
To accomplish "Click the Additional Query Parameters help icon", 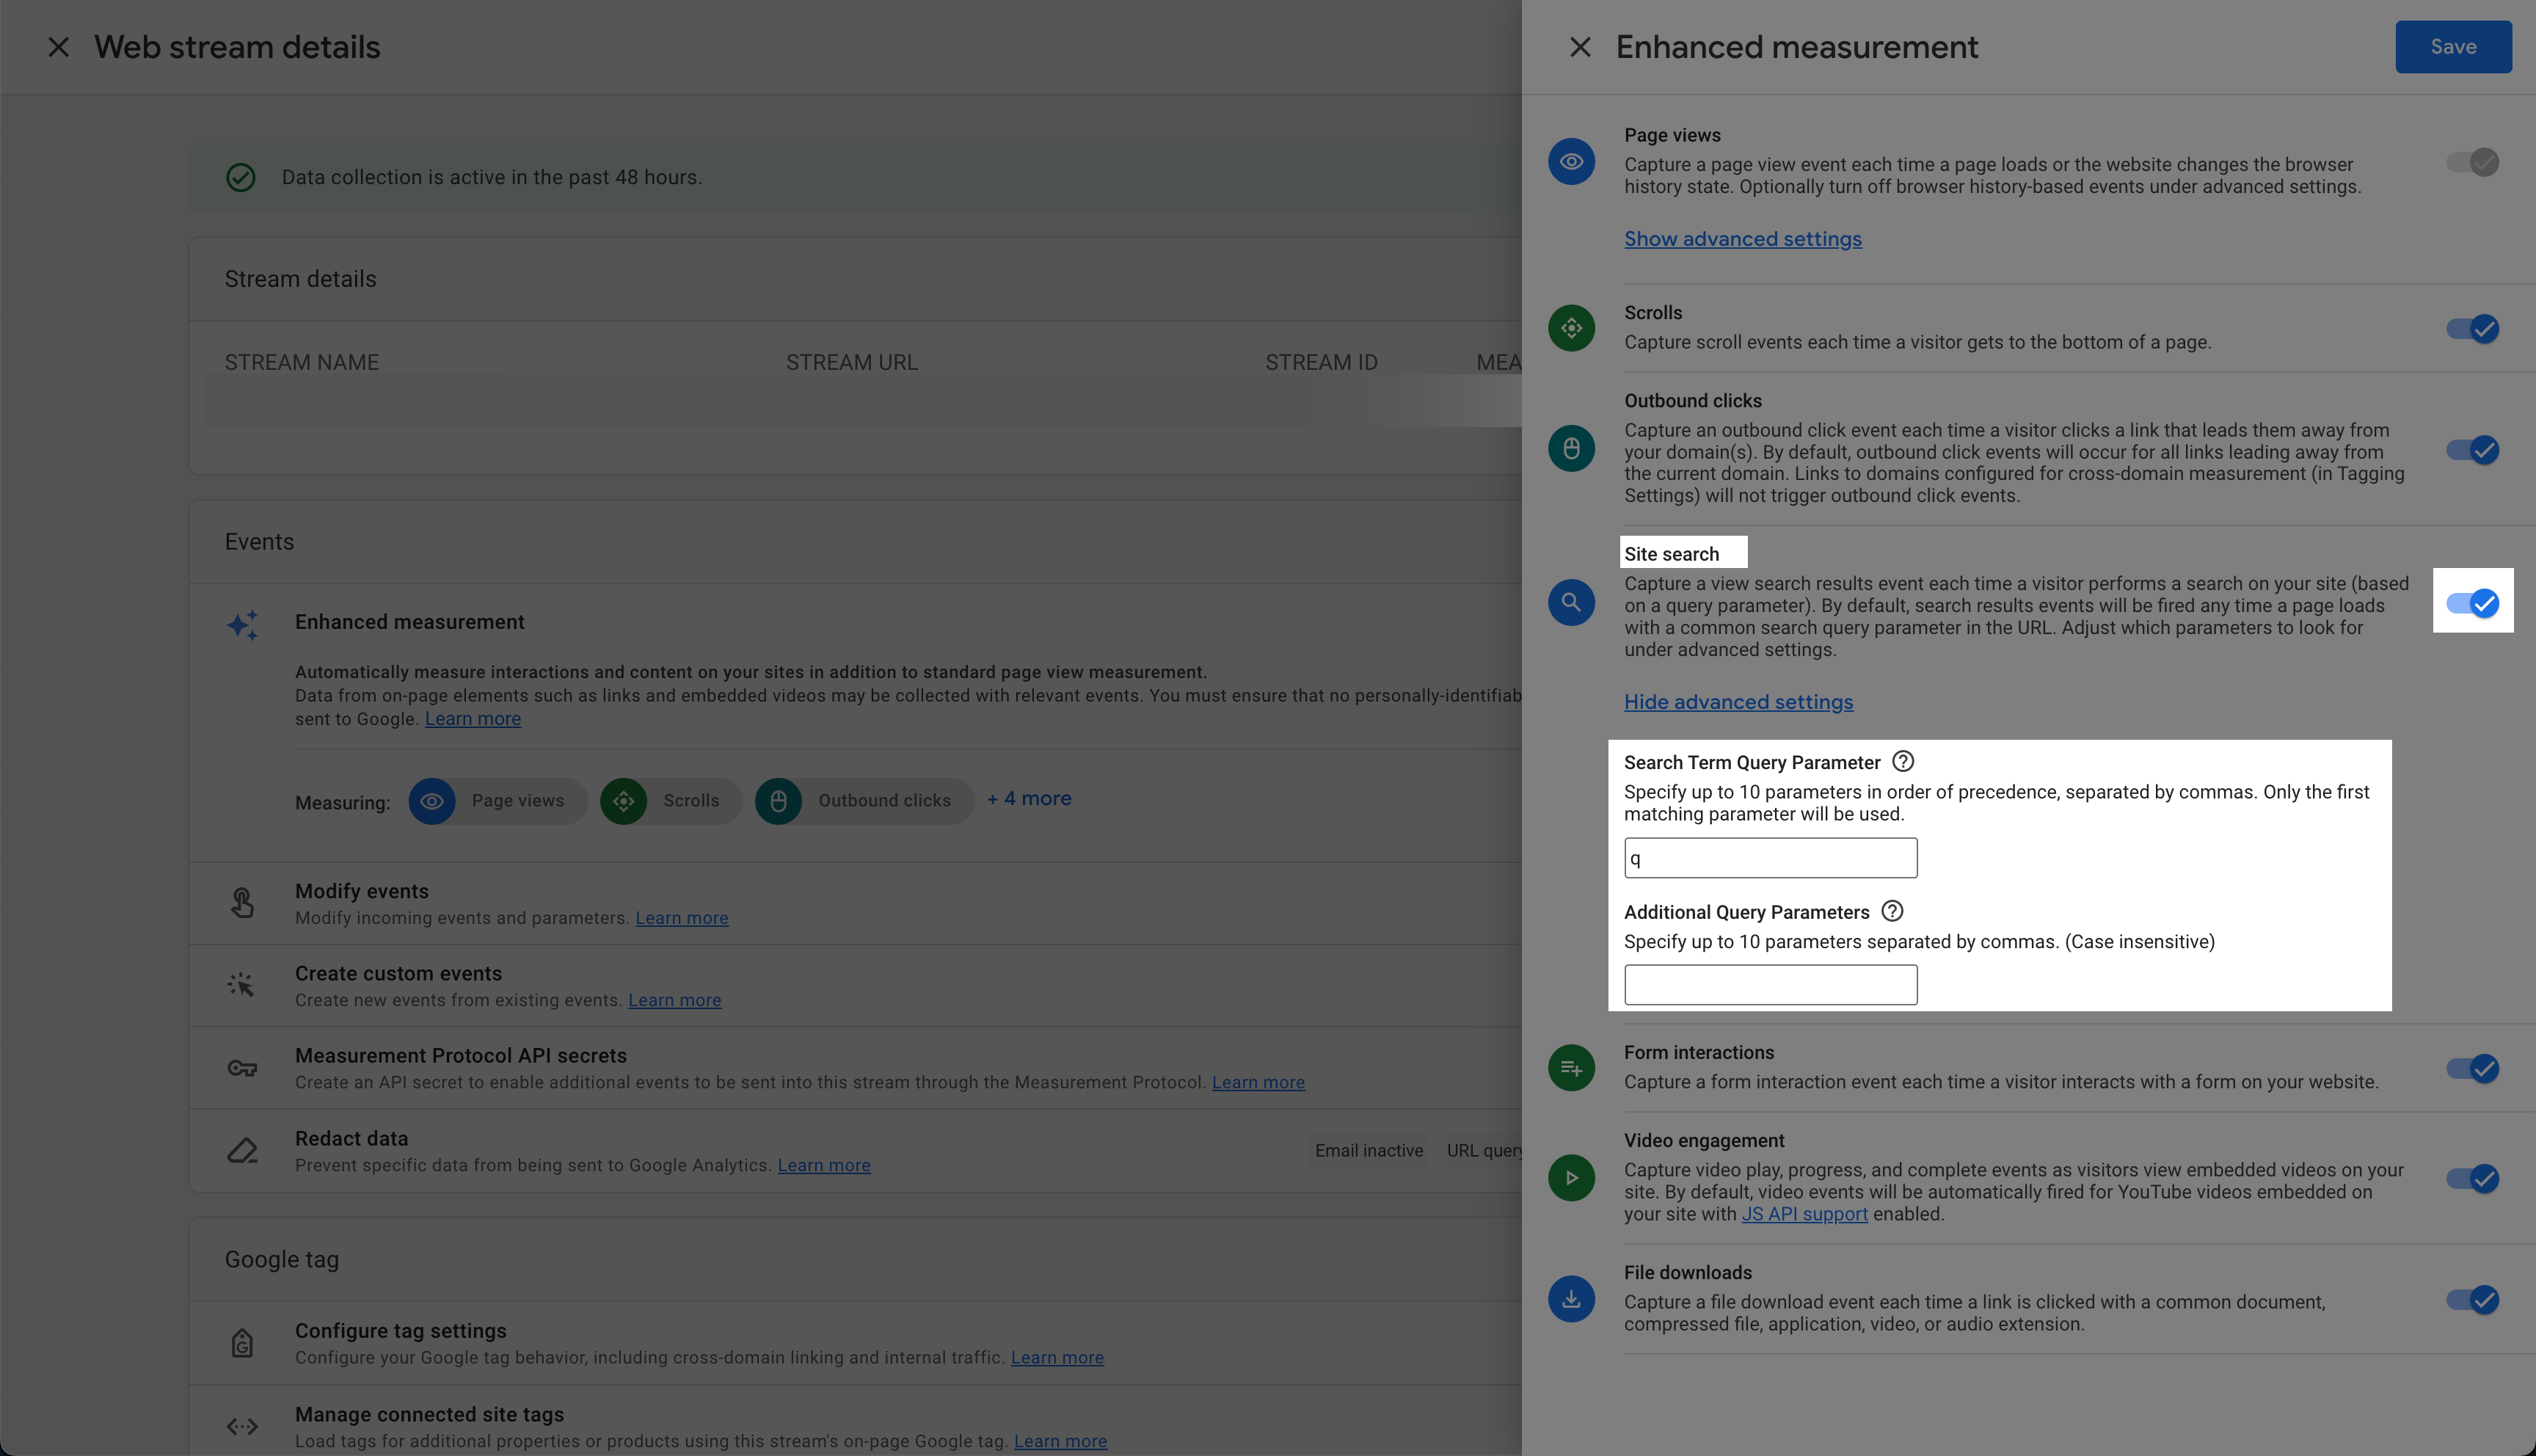I will tap(1891, 911).
